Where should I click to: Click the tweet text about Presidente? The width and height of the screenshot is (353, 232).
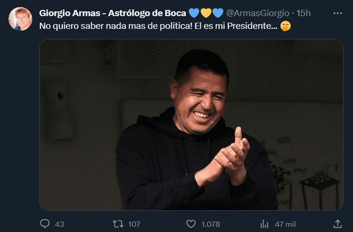click(158, 26)
